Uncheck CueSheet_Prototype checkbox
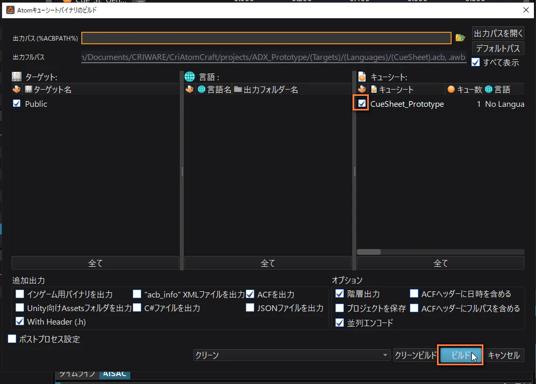 coord(362,103)
